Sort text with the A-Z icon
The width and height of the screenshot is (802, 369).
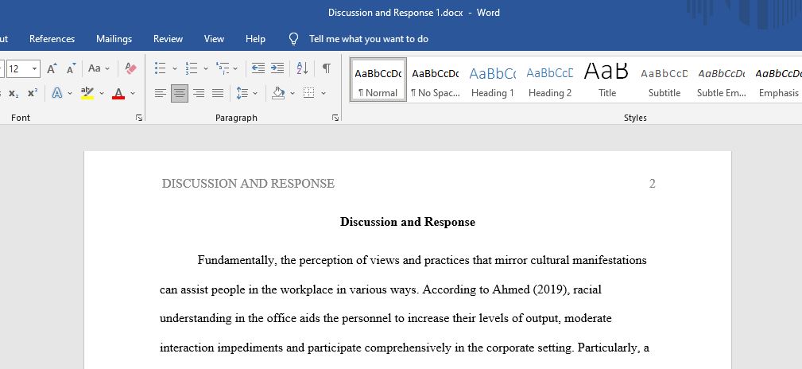coord(302,68)
